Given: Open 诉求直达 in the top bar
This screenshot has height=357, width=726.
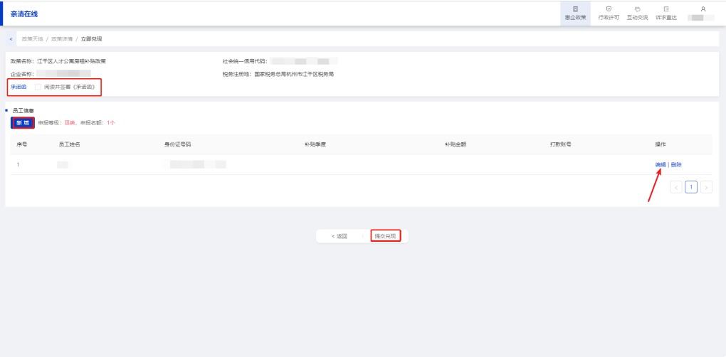Looking at the screenshot, I should [x=665, y=13].
